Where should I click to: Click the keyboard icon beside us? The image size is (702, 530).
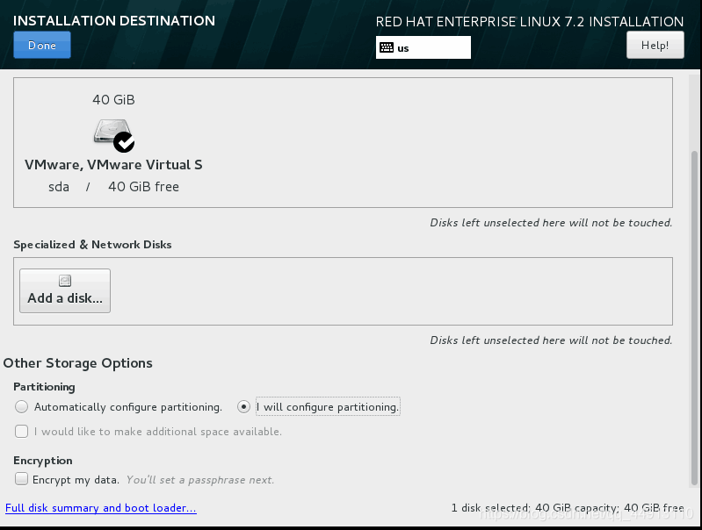(387, 47)
